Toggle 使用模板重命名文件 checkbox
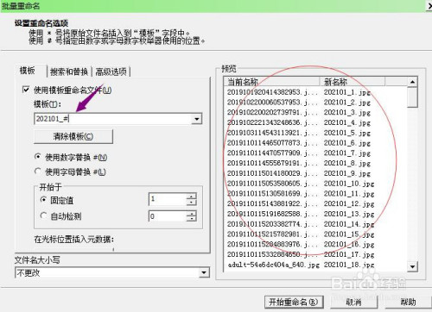This screenshot has width=432, height=312. [26, 90]
